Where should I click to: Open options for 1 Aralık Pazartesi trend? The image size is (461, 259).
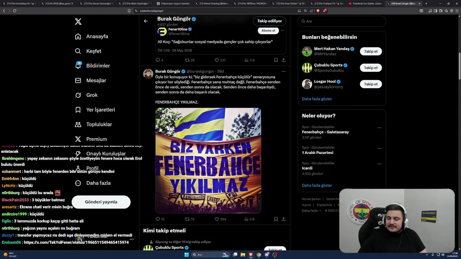(379, 148)
